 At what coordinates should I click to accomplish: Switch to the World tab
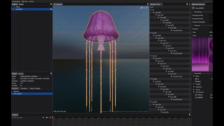(21, 4)
